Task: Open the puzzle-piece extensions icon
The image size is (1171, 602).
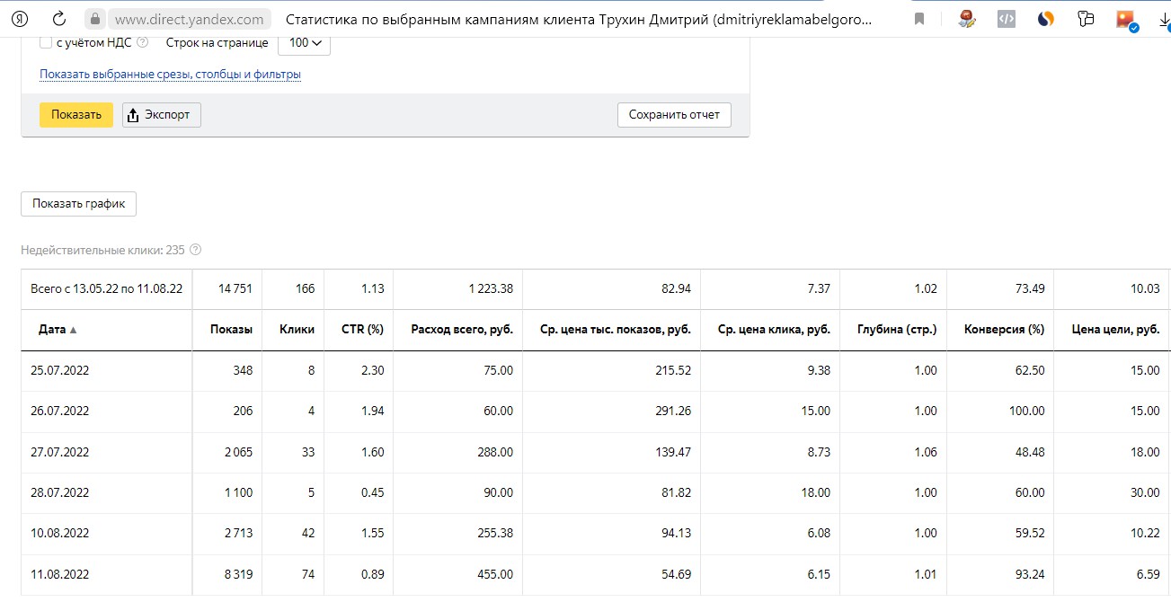Action: click(x=1086, y=19)
